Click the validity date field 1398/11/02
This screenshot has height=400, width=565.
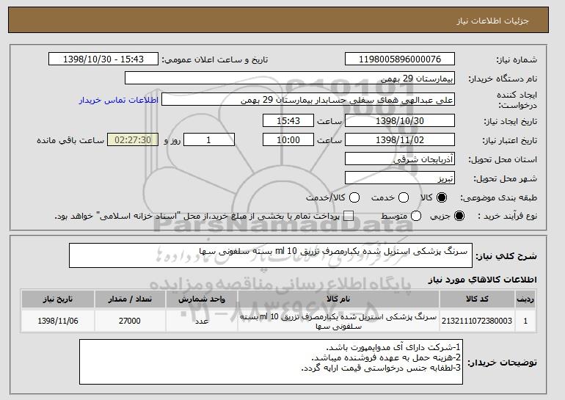pyautogui.click(x=400, y=140)
